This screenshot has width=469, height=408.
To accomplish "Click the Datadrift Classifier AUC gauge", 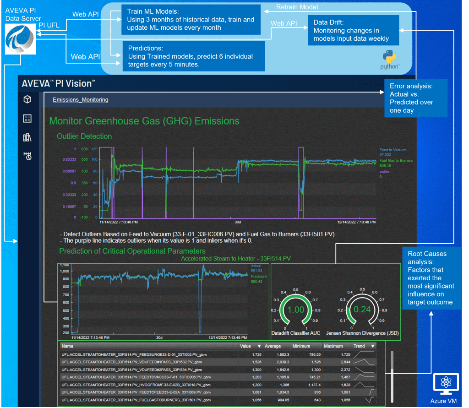I will [x=295, y=310].
